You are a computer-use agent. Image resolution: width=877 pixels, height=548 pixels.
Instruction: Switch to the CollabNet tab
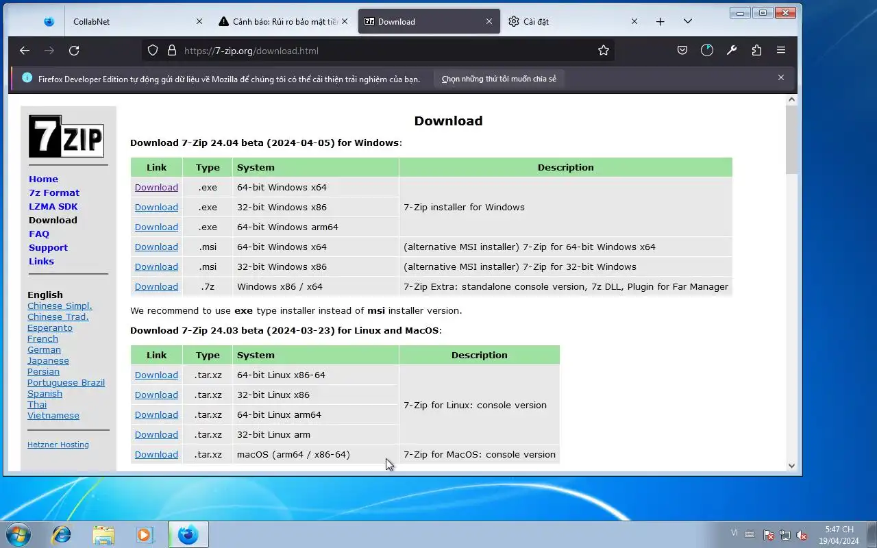(137, 21)
